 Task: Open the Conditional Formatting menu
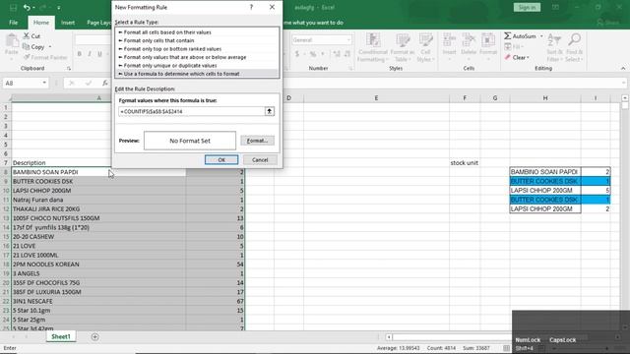pos(372,47)
